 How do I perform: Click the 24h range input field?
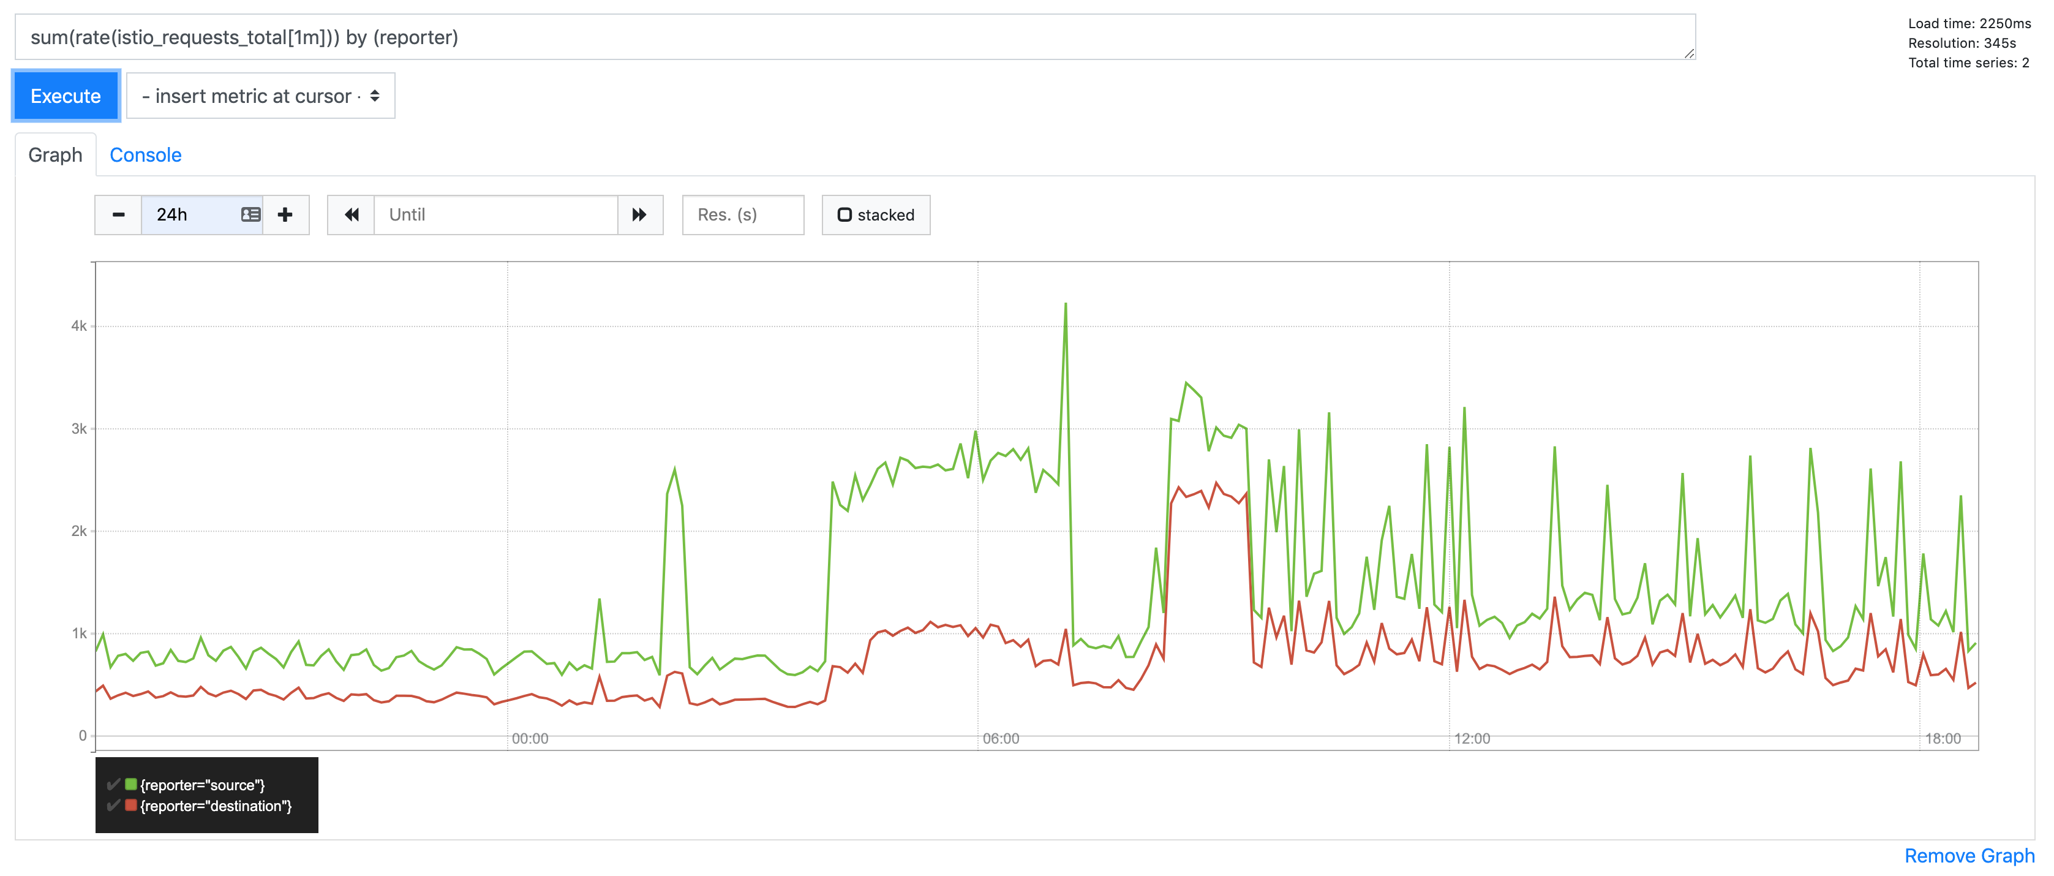pos(191,214)
